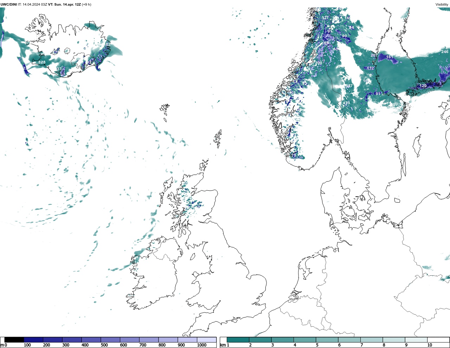Click the 94 value on the map
Screen dimensions: 450x348
(352, 28)
